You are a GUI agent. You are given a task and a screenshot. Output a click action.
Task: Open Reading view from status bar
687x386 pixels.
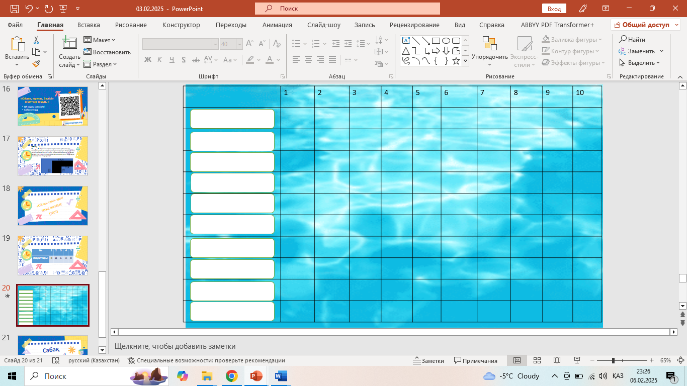click(557, 360)
